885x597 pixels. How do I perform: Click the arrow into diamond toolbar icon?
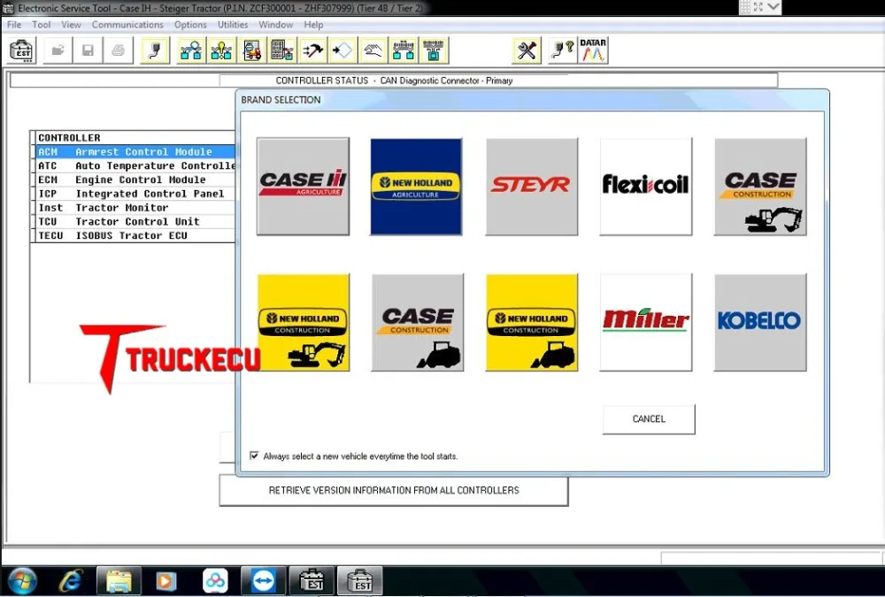pyautogui.click(x=343, y=50)
